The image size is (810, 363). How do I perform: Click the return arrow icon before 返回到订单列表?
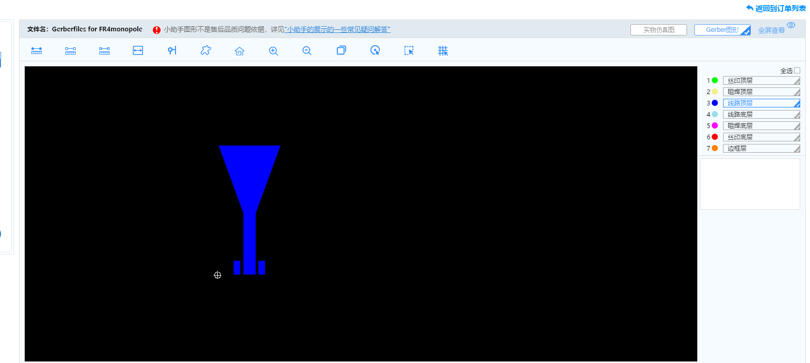coord(750,8)
